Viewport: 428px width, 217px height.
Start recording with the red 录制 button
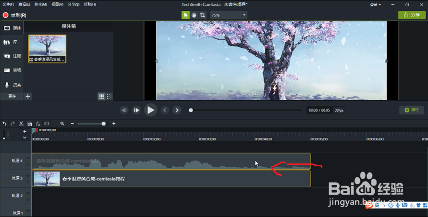(x=14, y=15)
